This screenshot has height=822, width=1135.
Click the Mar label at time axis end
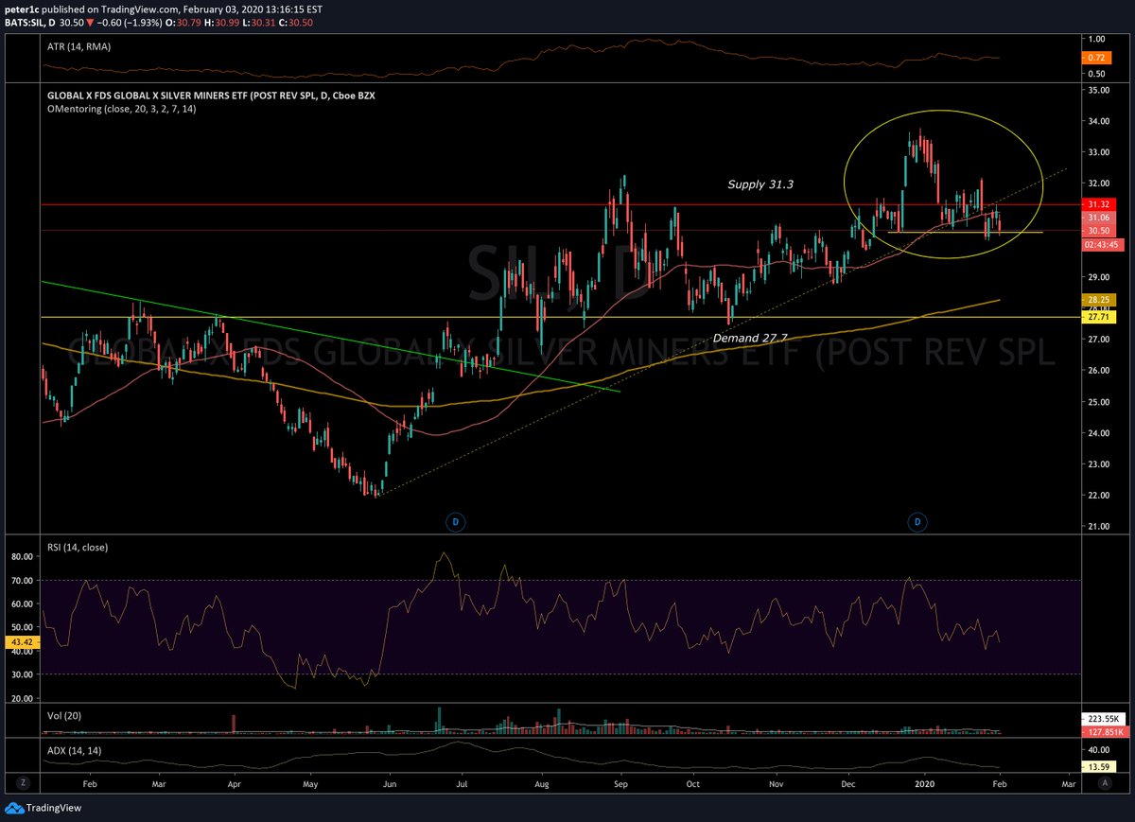1069,784
